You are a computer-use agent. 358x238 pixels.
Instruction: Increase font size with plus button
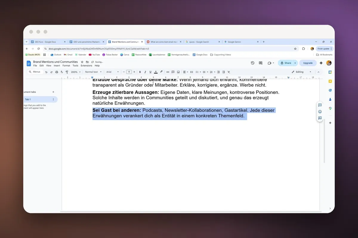(x=134, y=72)
